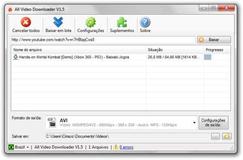Sort by Progresso column header
The image size is (243, 160).
point(215,50)
